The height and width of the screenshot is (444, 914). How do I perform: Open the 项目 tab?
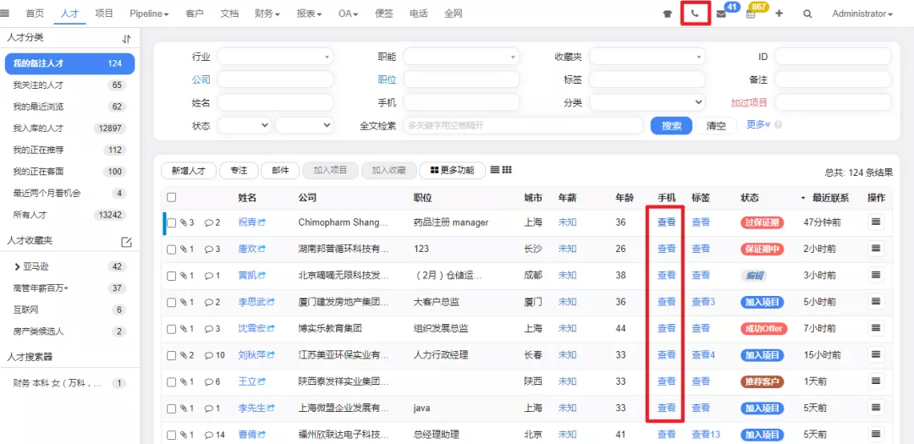point(104,14)
